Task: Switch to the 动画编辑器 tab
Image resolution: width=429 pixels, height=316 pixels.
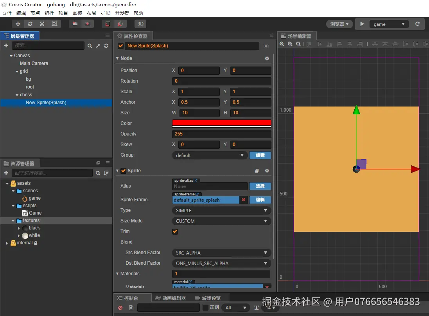Action: coord(171,298)
